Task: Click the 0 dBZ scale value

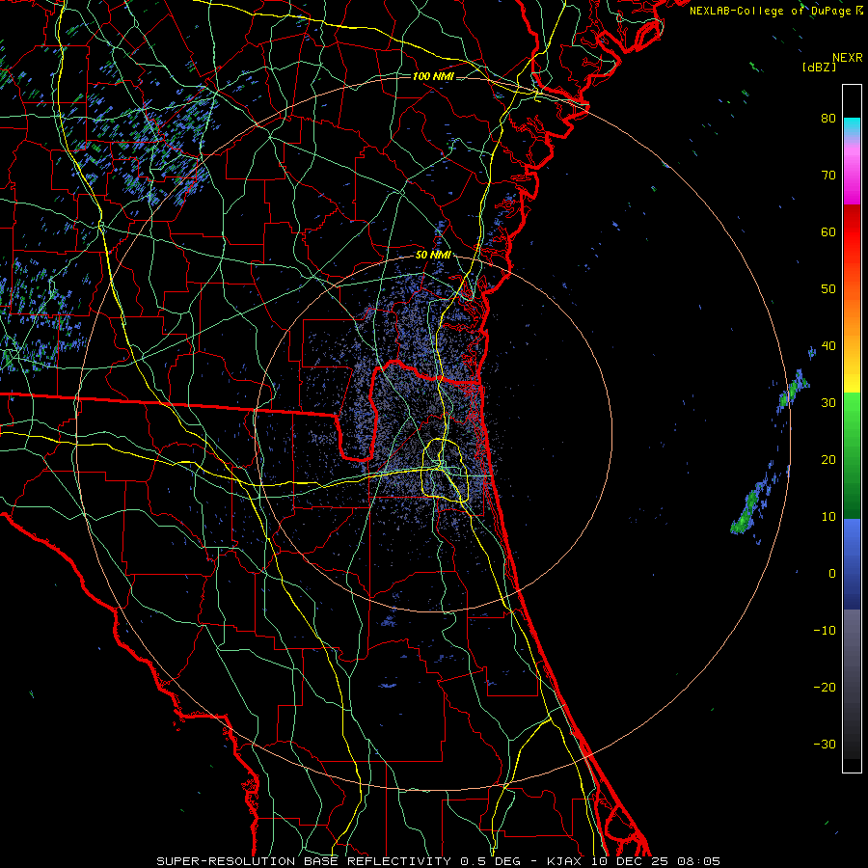Action: coord(832,574)
